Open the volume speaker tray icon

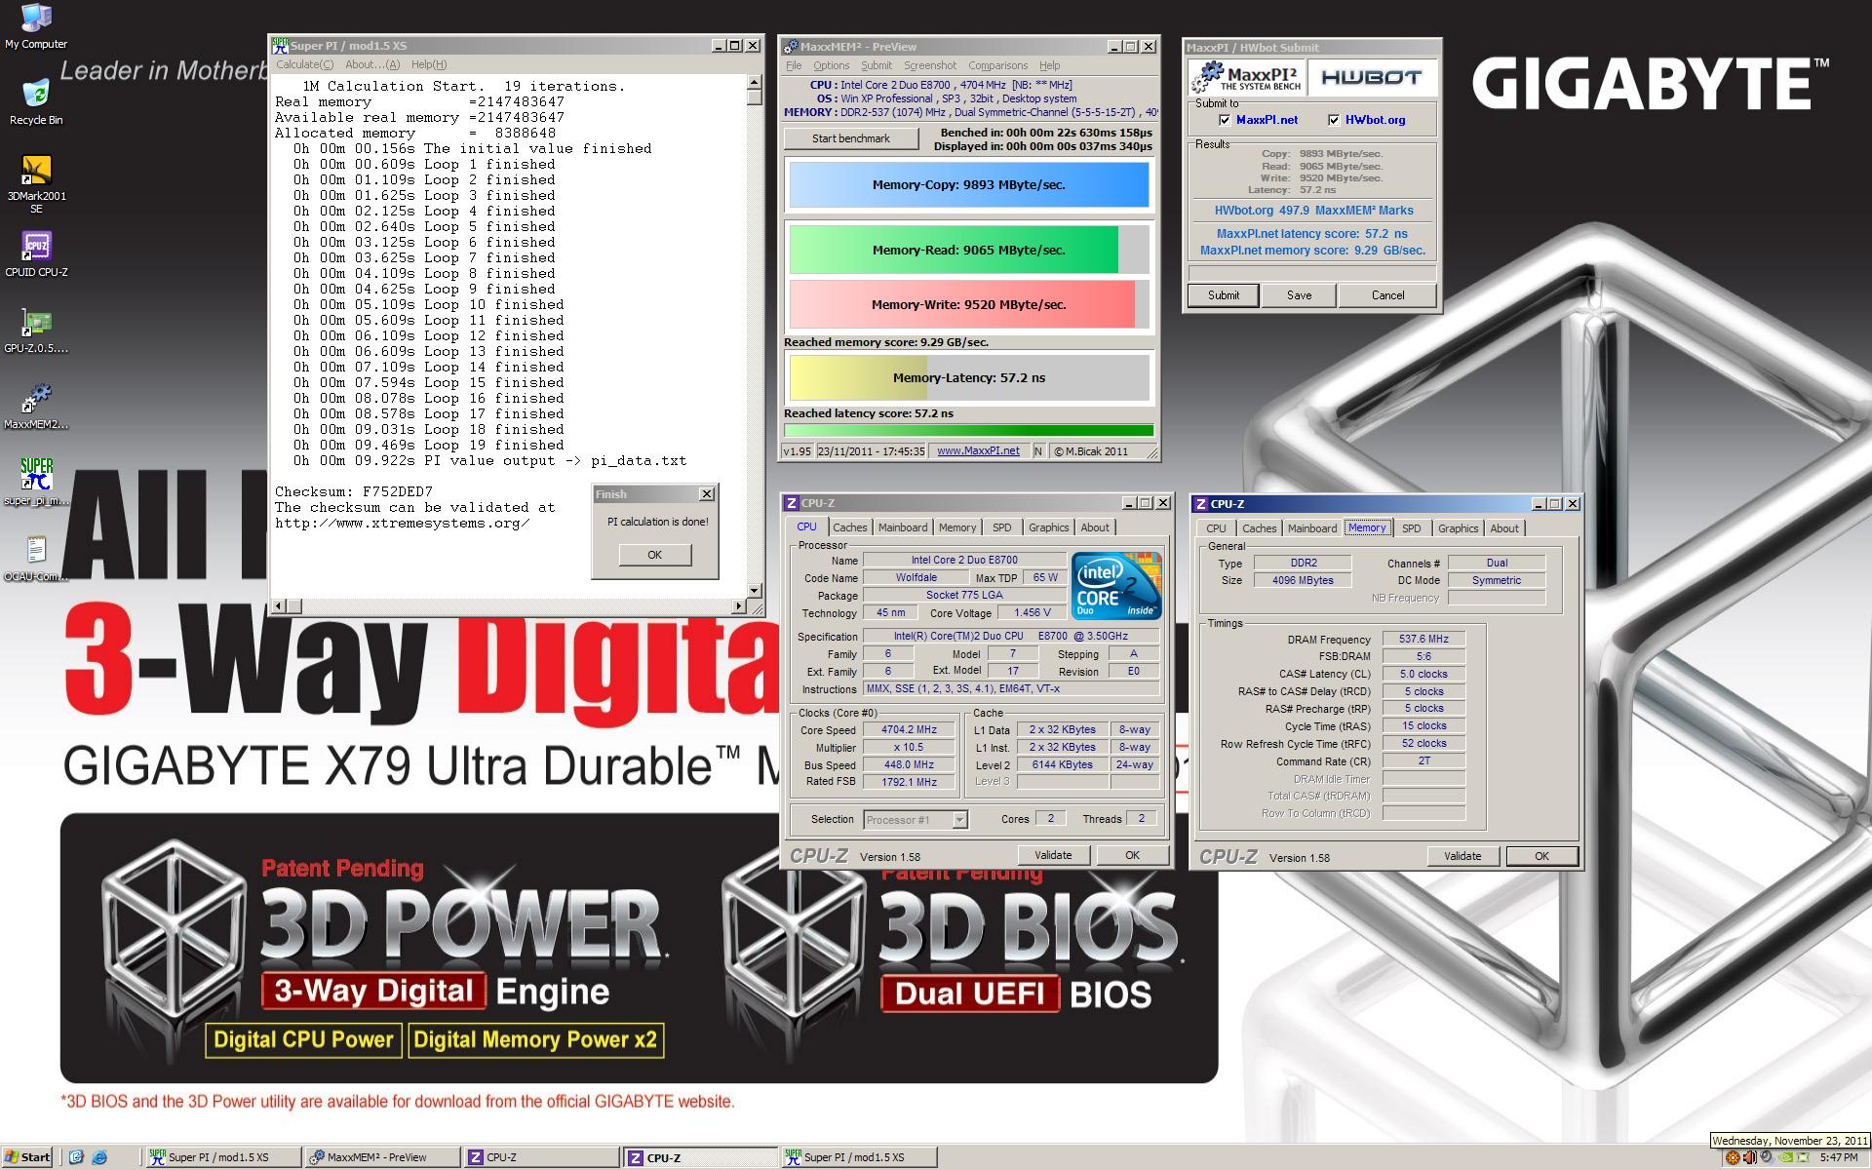[x=1750, y=1157]
